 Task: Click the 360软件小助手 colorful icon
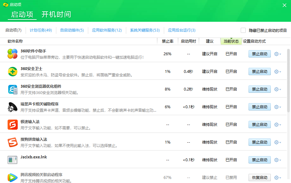coord(13,54)
